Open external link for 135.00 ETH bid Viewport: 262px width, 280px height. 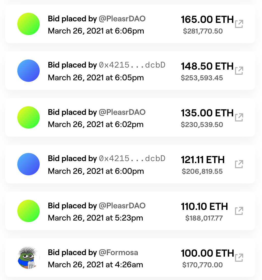coord(239,117)
